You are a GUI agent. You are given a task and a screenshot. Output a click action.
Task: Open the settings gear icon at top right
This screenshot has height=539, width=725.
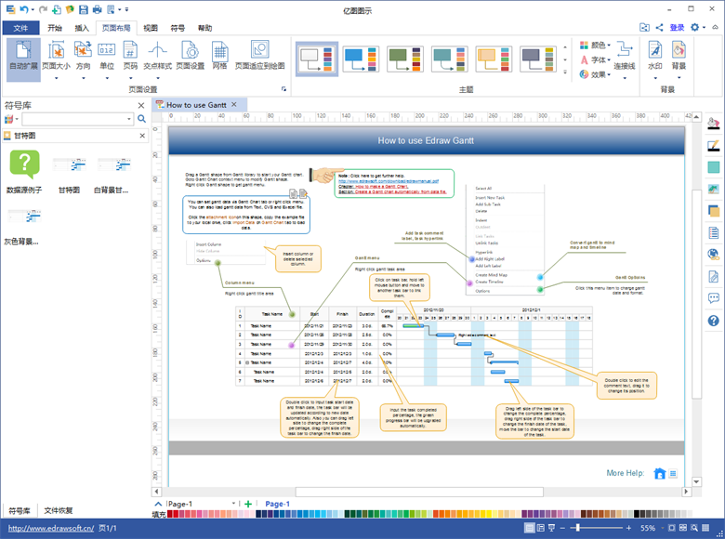click(x=695, y=27)
